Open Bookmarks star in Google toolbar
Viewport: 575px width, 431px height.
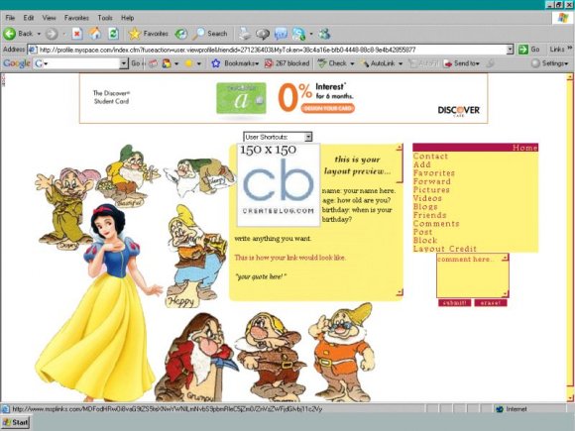pyautogui.click(x=216, y=63)
